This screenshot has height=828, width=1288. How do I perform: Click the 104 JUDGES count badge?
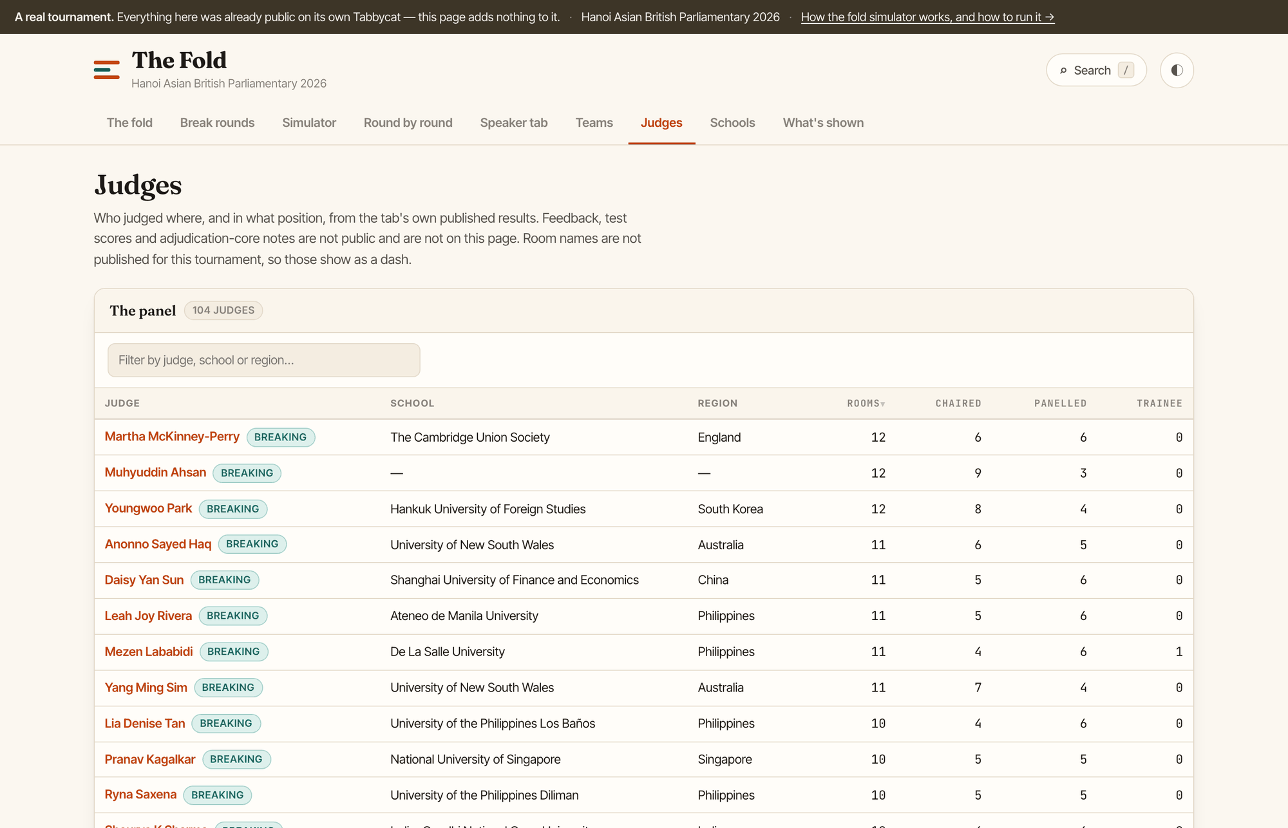tap(223, 310)
